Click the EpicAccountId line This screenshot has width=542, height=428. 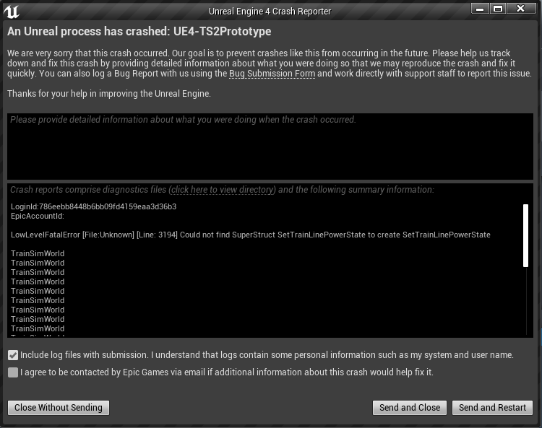pyautogui.click(x=38, y=216)
